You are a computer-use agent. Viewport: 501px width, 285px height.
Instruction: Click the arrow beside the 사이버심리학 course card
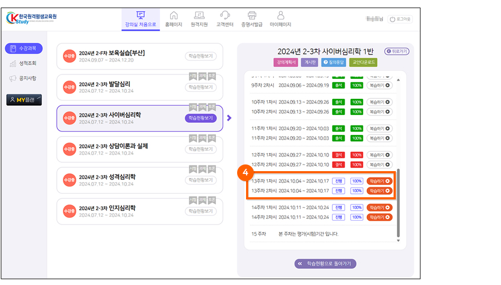[x=229, y=118]
